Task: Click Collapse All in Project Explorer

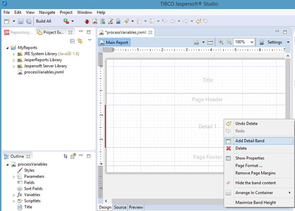Action: point(72,41)
